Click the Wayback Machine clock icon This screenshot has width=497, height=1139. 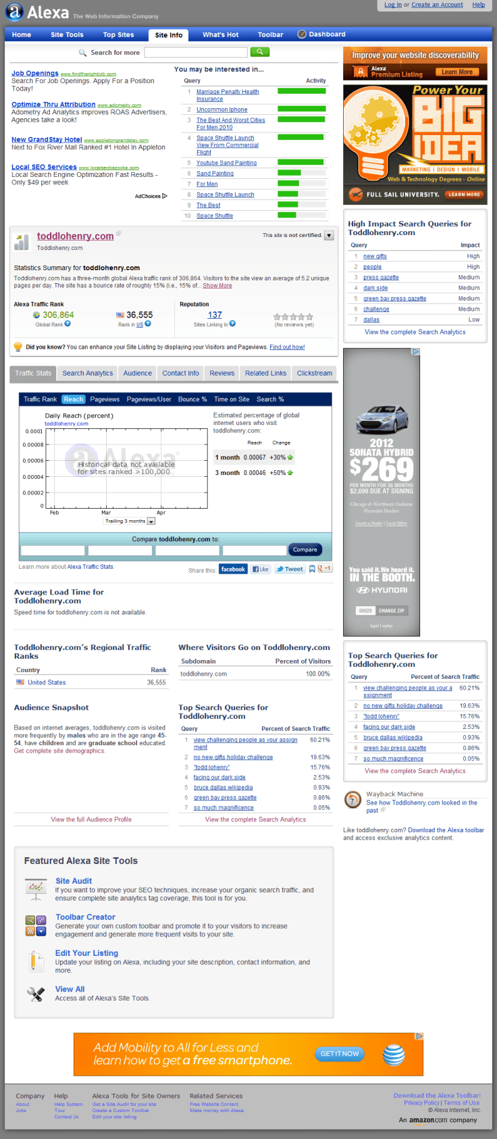(352, 801)
